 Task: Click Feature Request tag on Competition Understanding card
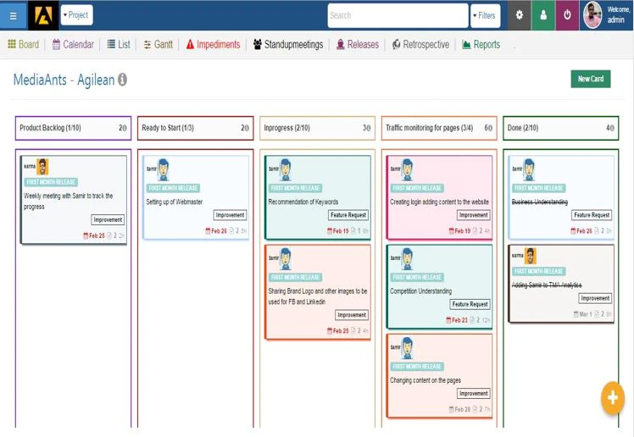[470, 304]
